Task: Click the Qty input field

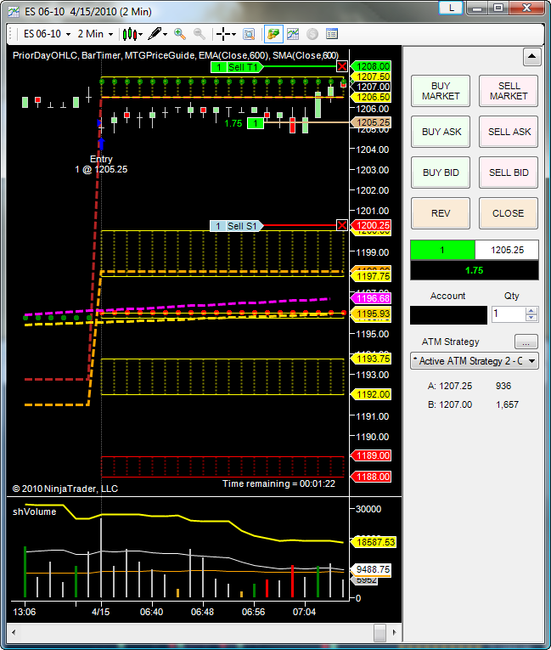Action: click(x=508, y=314)
